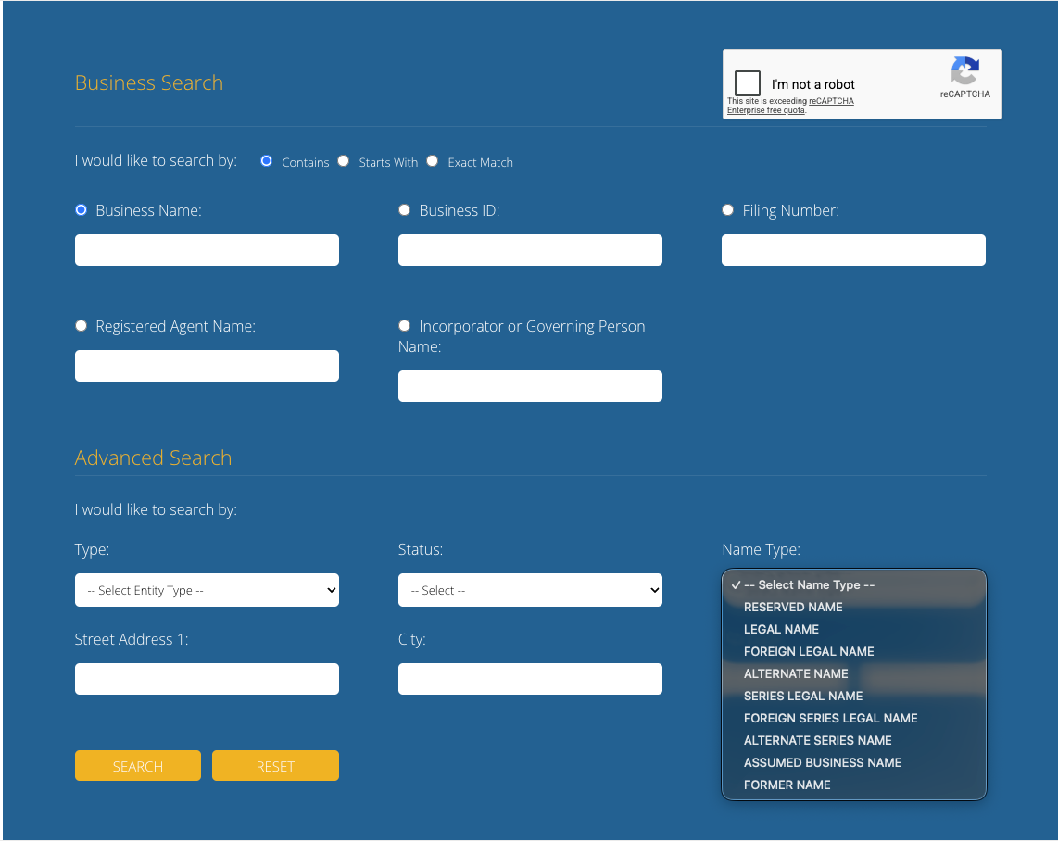1058x841 pixels.
Task: Select the Exact Match radio button
Action: [x=433, y=160]
